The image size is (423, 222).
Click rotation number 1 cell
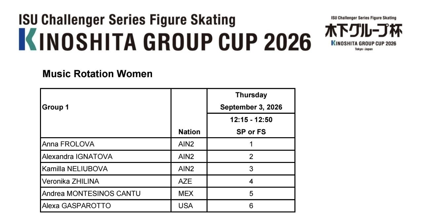pyautogui.click(x=251, y=144)
